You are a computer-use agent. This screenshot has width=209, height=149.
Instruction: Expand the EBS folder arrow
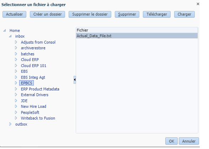pos(16,71)
